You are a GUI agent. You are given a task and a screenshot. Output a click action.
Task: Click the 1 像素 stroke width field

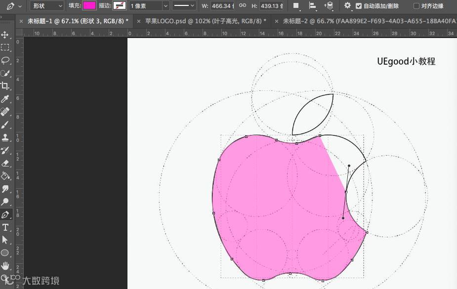click(x=145, y=6)
